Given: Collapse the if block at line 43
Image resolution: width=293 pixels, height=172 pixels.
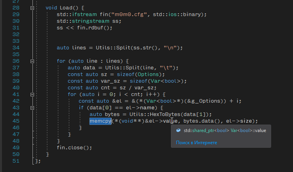Looking at the screenshot, I should tap(32, 108).
